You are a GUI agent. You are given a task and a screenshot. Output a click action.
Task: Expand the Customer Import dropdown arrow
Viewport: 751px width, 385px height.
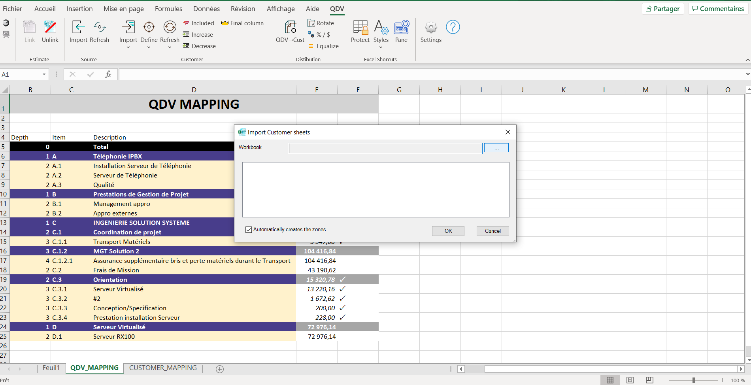coord(128,47)
